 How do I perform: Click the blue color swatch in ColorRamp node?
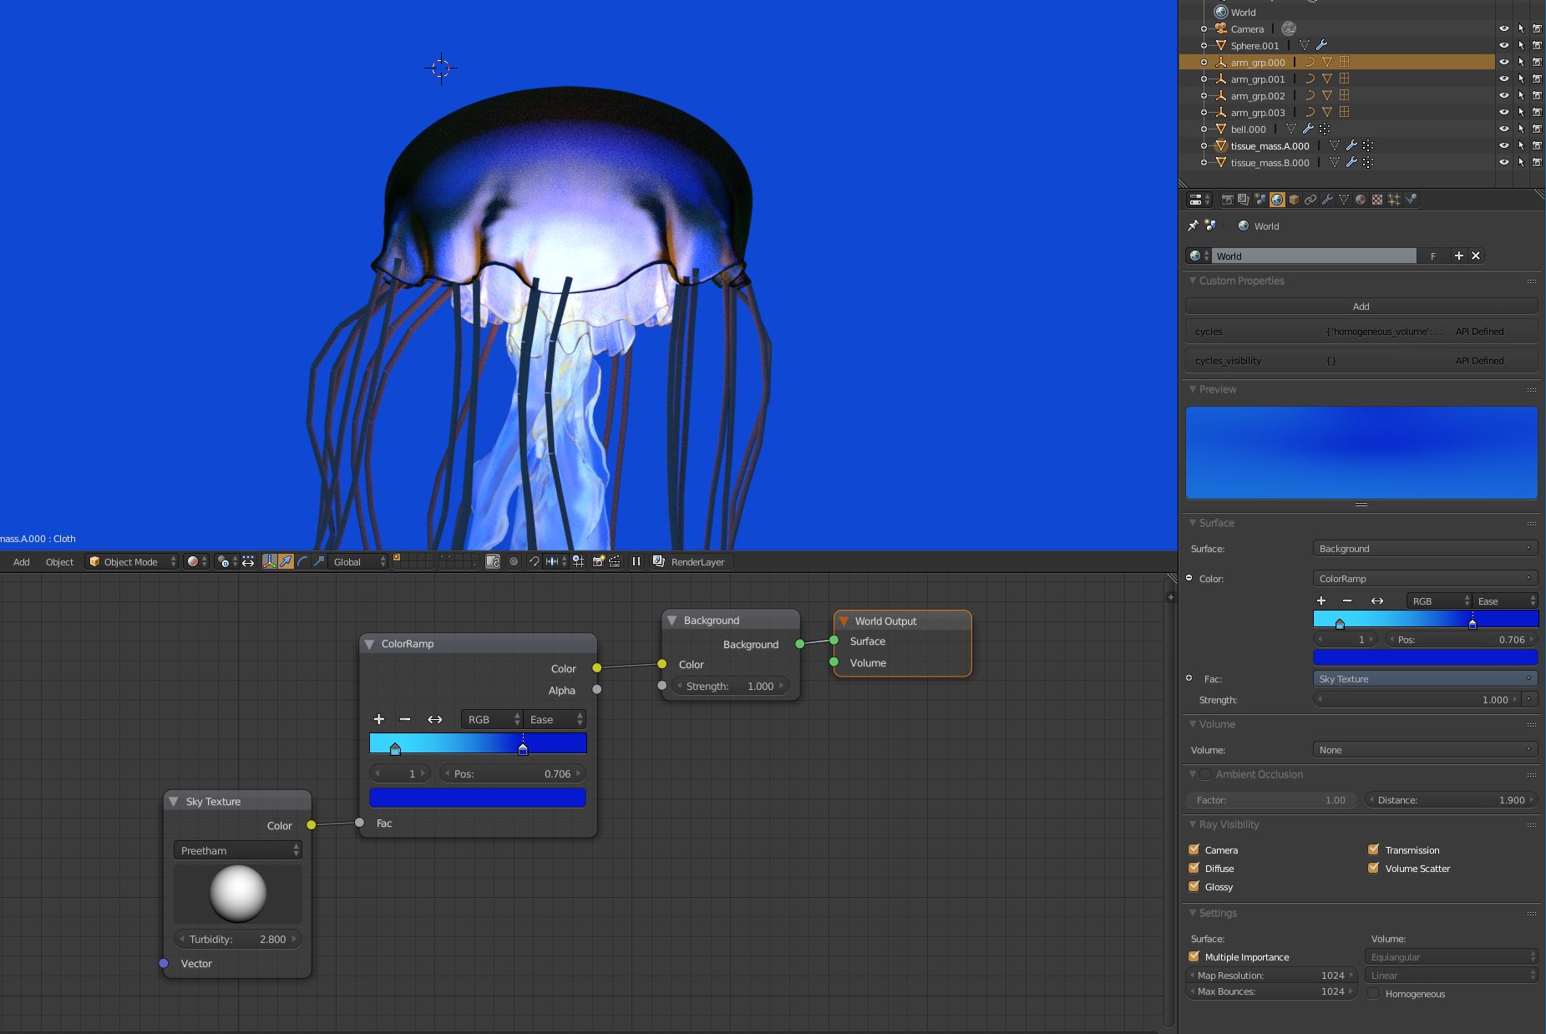tap(477, 798)
